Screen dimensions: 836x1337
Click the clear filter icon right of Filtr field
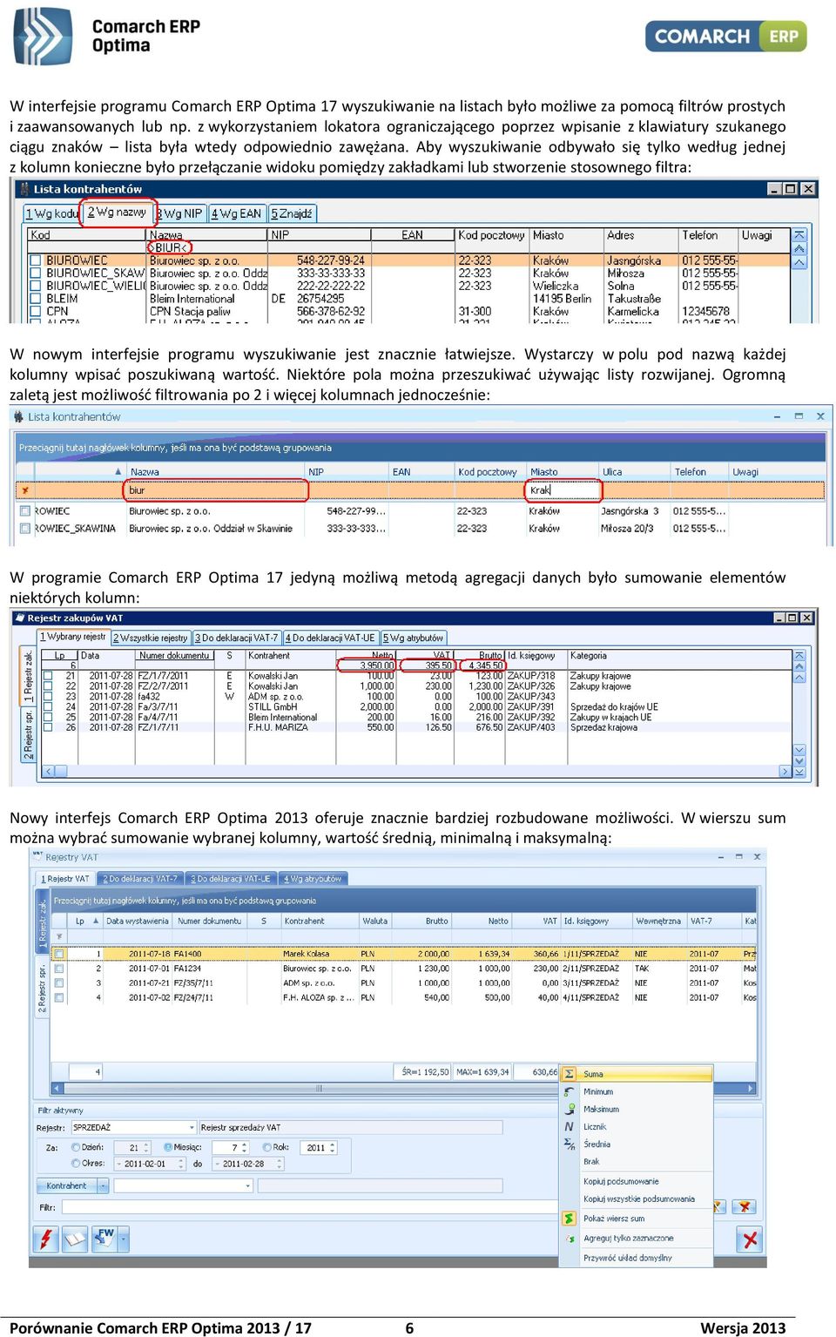tap(743, 1206)
